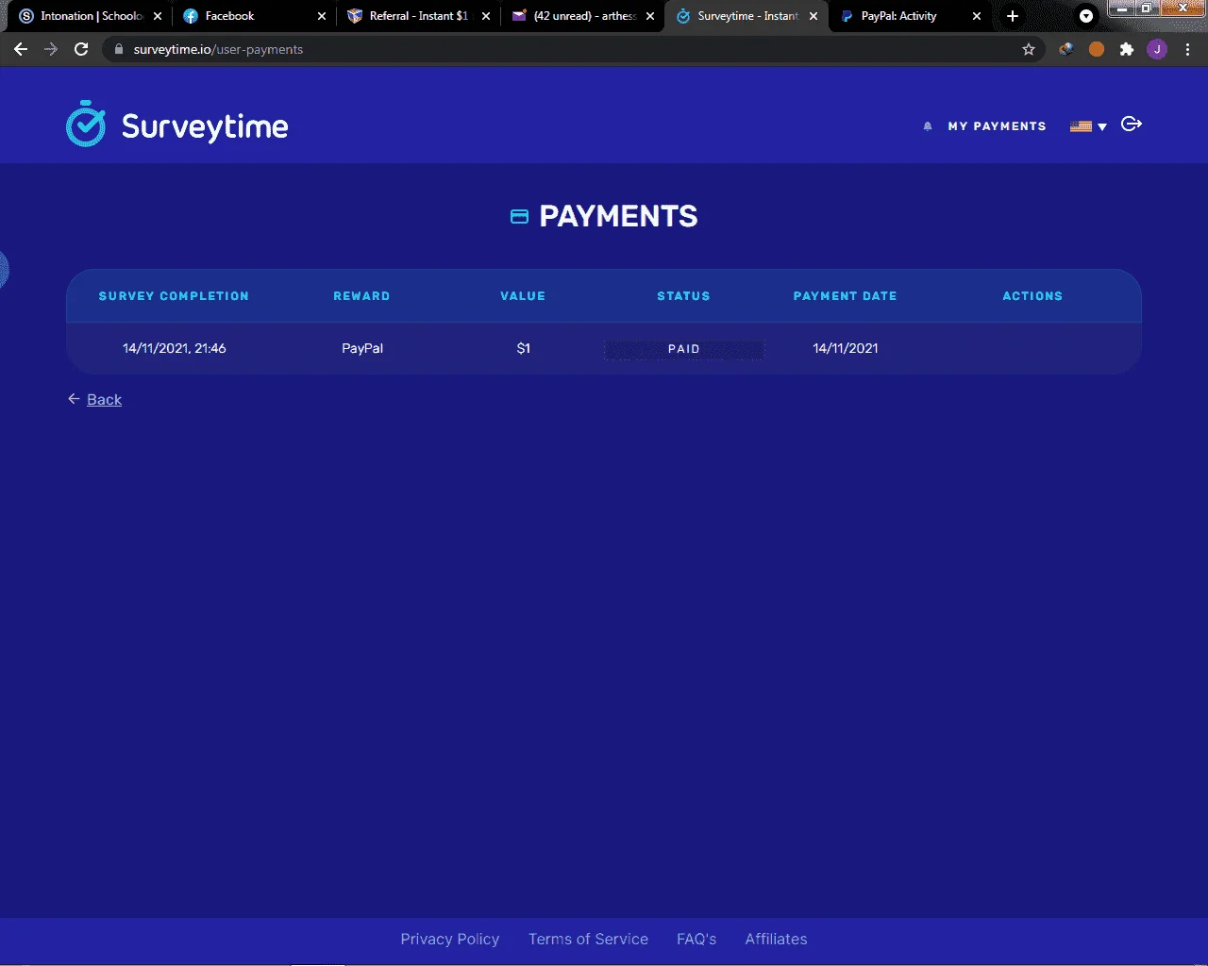
Task: Click the PAYMENTS page heading
Action: (x=618, y=217)
